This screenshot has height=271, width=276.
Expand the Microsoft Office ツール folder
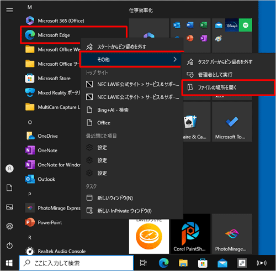coord(53,64)
